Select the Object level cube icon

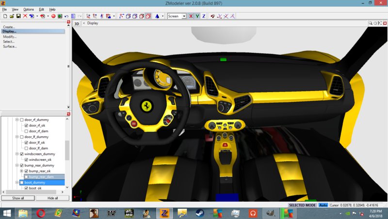tap(142, 16)
